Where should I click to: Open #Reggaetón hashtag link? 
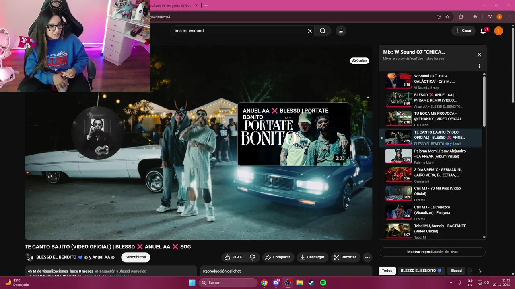(x=105, y=271)
